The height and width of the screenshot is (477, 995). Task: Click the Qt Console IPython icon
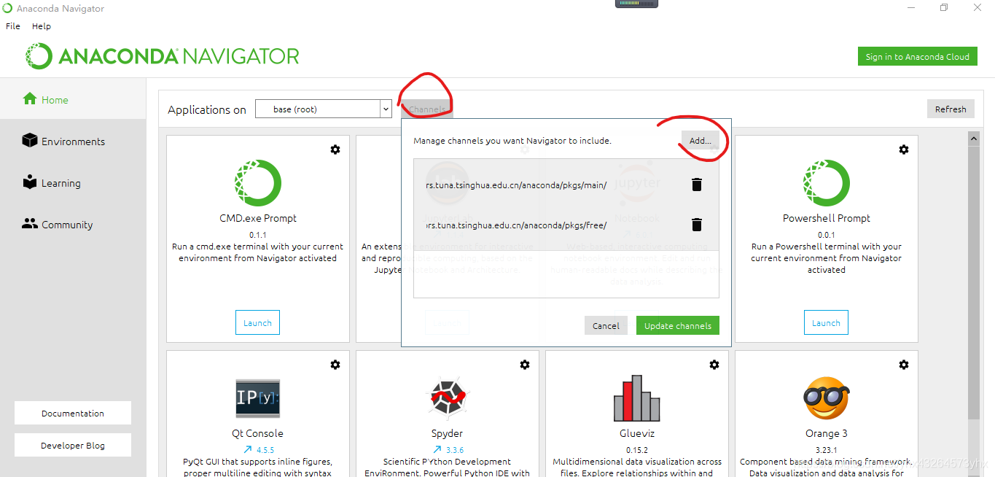[x=257, y=398]
